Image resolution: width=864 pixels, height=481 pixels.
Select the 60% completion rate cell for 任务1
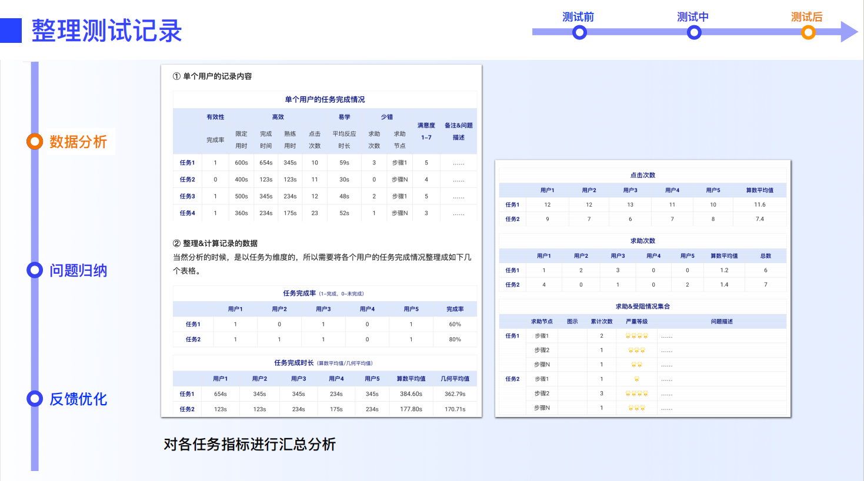456,324
